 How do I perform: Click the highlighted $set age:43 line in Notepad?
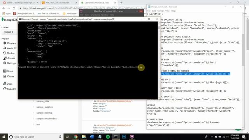(195, 74)
